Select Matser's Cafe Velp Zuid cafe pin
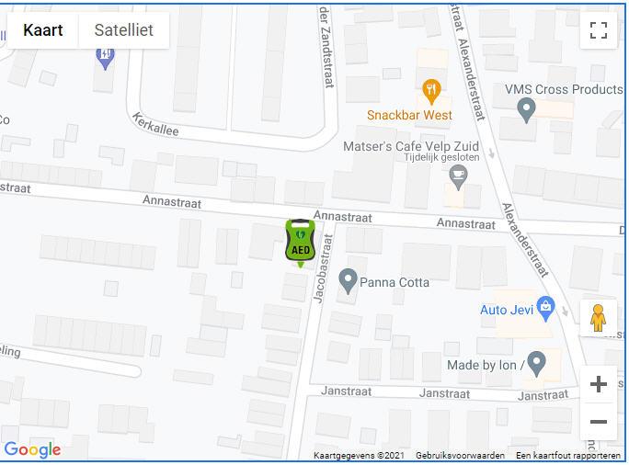 tap(458, 177)
